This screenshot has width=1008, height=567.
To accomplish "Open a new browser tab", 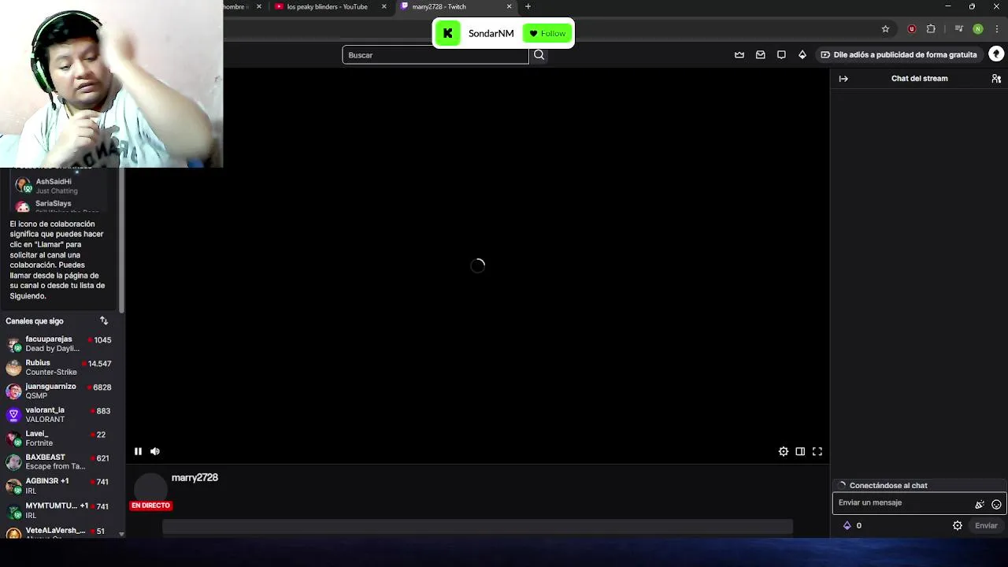I will (x=528, y=6).
